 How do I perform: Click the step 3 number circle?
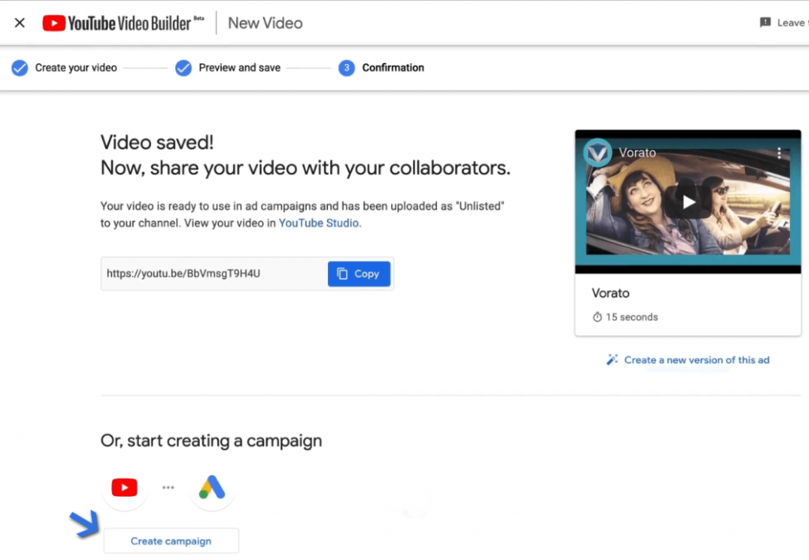coord(347,68)
